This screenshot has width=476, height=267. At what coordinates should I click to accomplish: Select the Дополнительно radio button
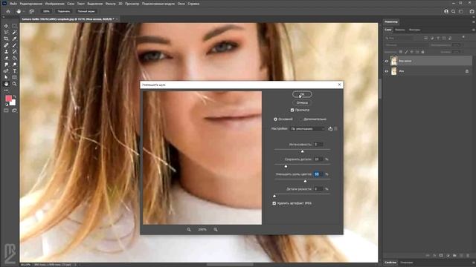(x=300, y=119)
